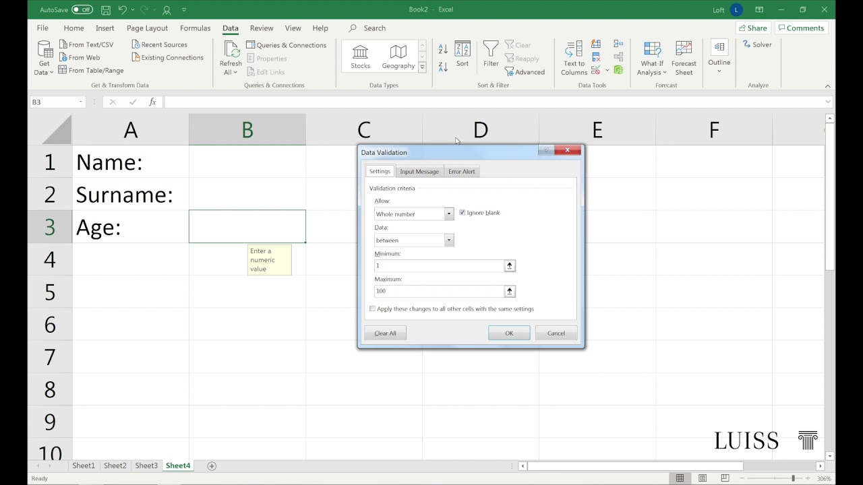
Task: Click the Minimum value input field
Action: click(x=439, y=265)
